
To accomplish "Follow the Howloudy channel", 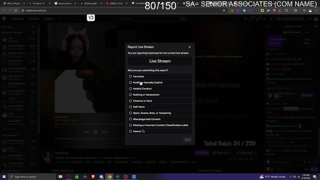I will point(202,153).
